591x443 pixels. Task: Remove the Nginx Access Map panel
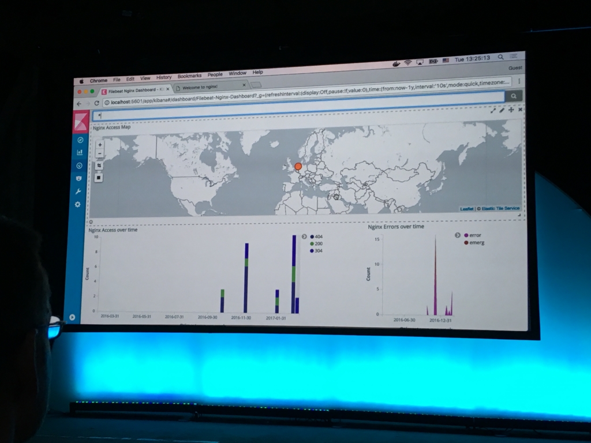(520, 109)
